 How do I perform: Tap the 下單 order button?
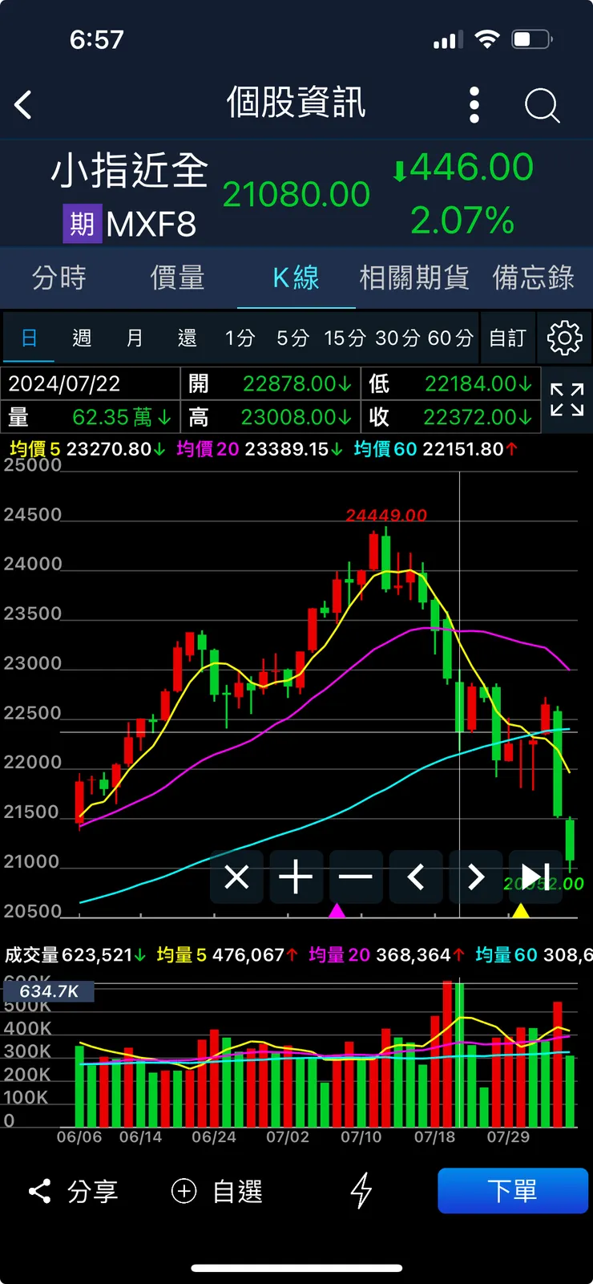click(513, 1190)
